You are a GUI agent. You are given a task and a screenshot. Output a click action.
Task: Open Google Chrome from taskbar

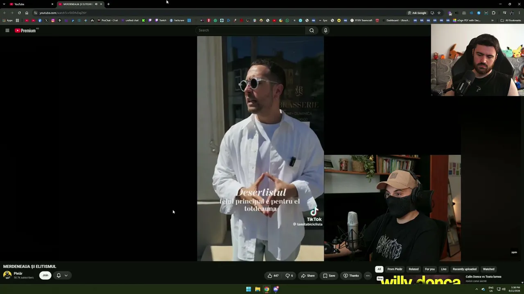(267, 289)
